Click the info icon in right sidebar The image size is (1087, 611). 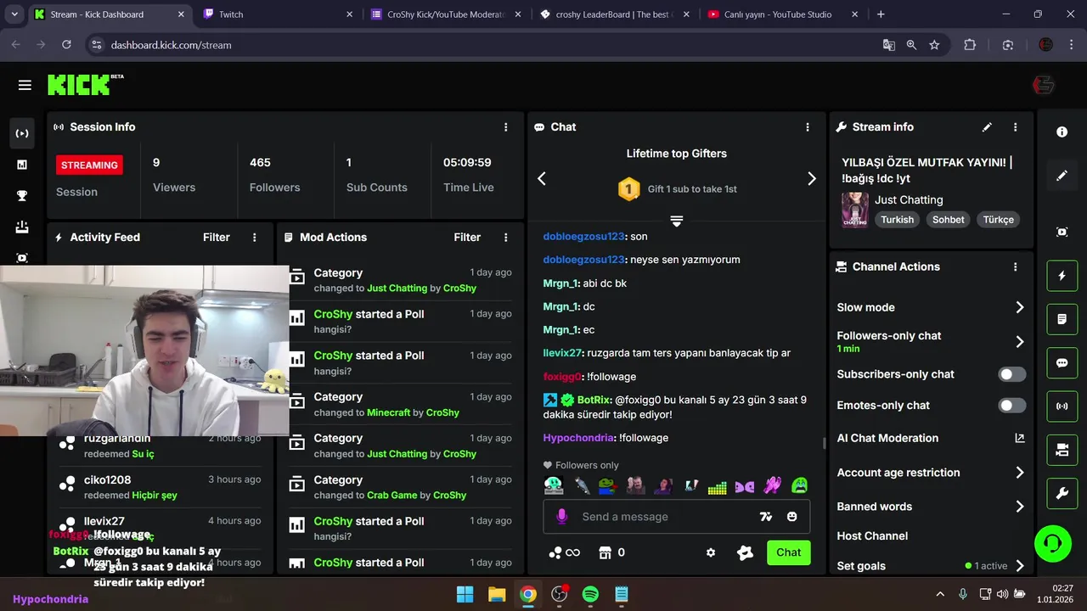pyautogui.click(x=1062, y=132)
